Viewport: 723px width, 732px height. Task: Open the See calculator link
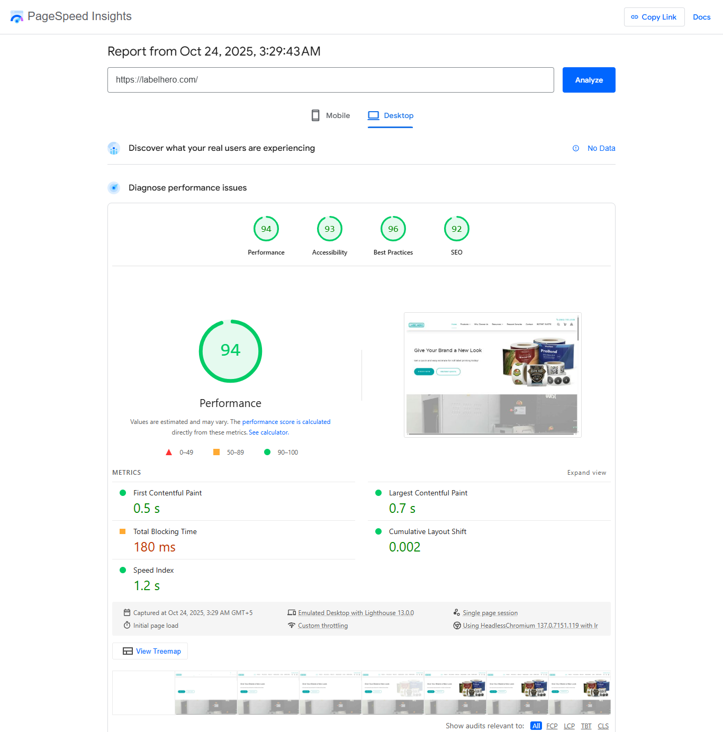(268, 432)
